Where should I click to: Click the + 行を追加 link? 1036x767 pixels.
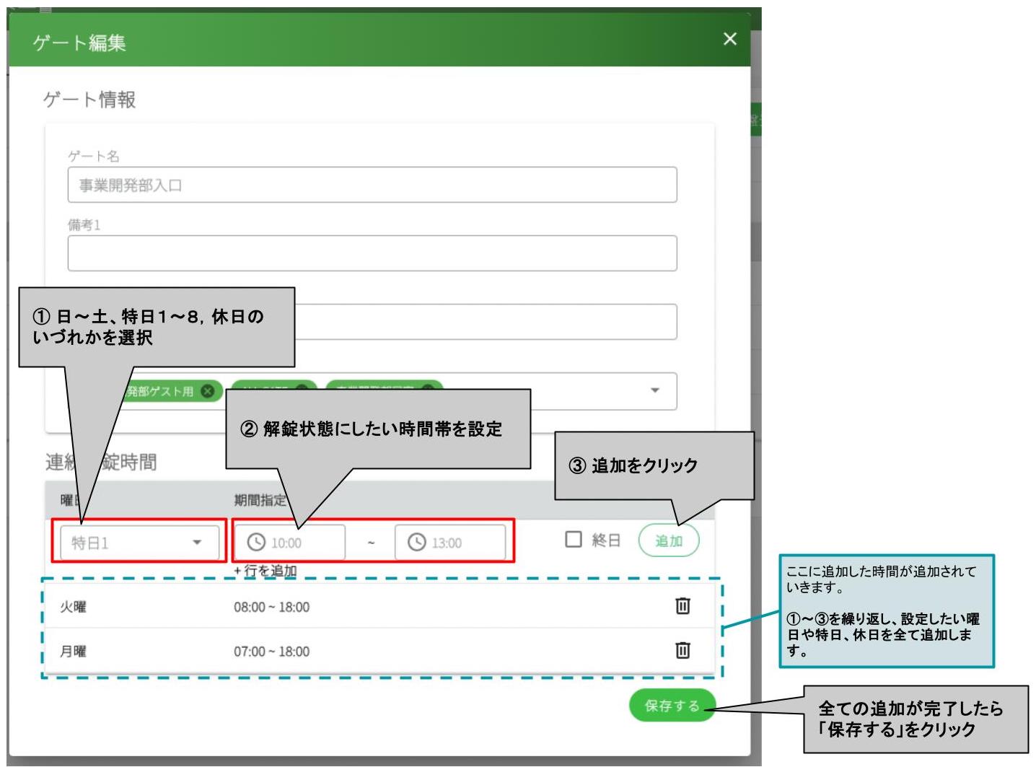coord(265,571)
